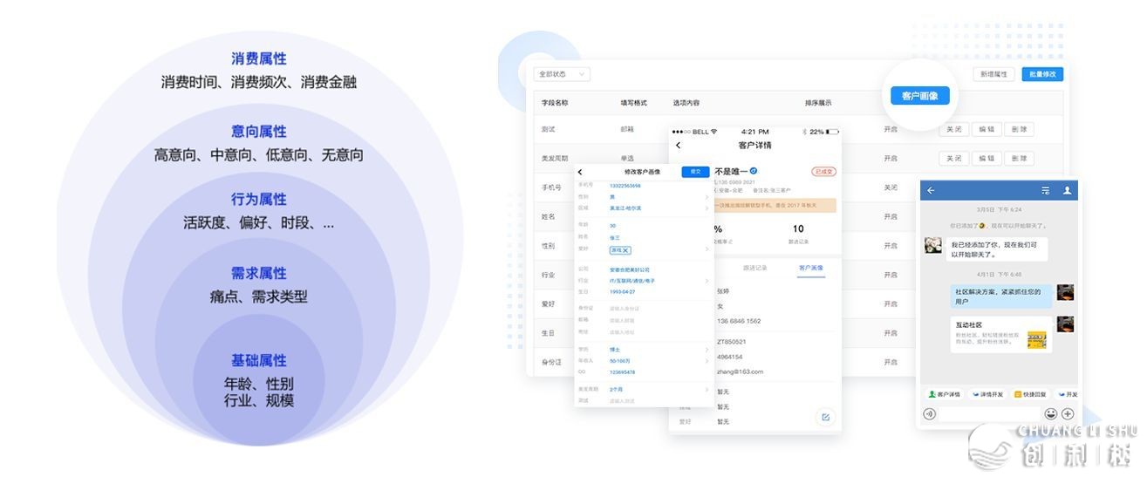The height and width of the screenshot is (477, 1147).
Task: Click the 意向属性 heading in diagram
Action: [x=259, y=132]
